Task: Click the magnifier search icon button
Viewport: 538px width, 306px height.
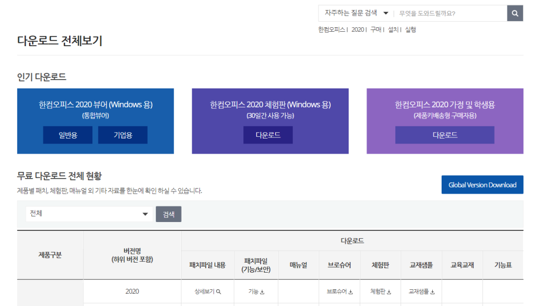Action: click(x=515, y=13)
